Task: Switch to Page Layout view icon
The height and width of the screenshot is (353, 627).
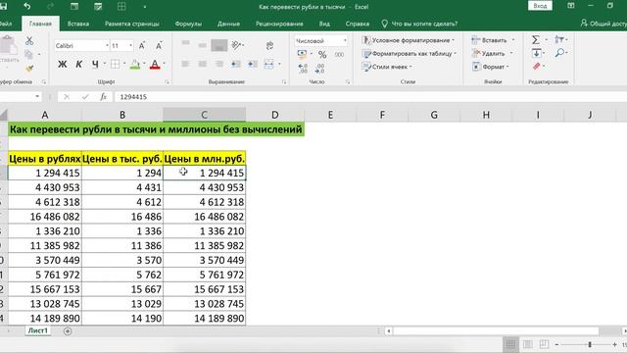Action: pos(528,344)
